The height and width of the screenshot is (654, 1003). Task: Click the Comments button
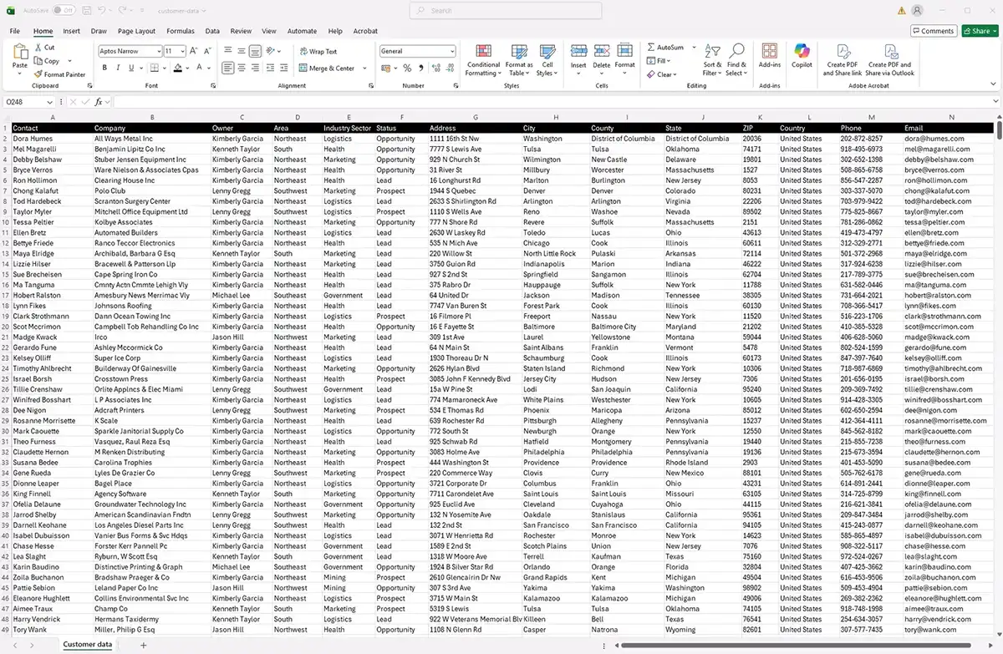point(933,31)
